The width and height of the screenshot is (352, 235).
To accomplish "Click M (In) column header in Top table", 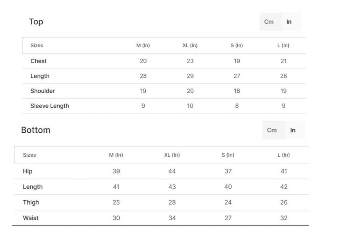I will [x=143, y=45].
